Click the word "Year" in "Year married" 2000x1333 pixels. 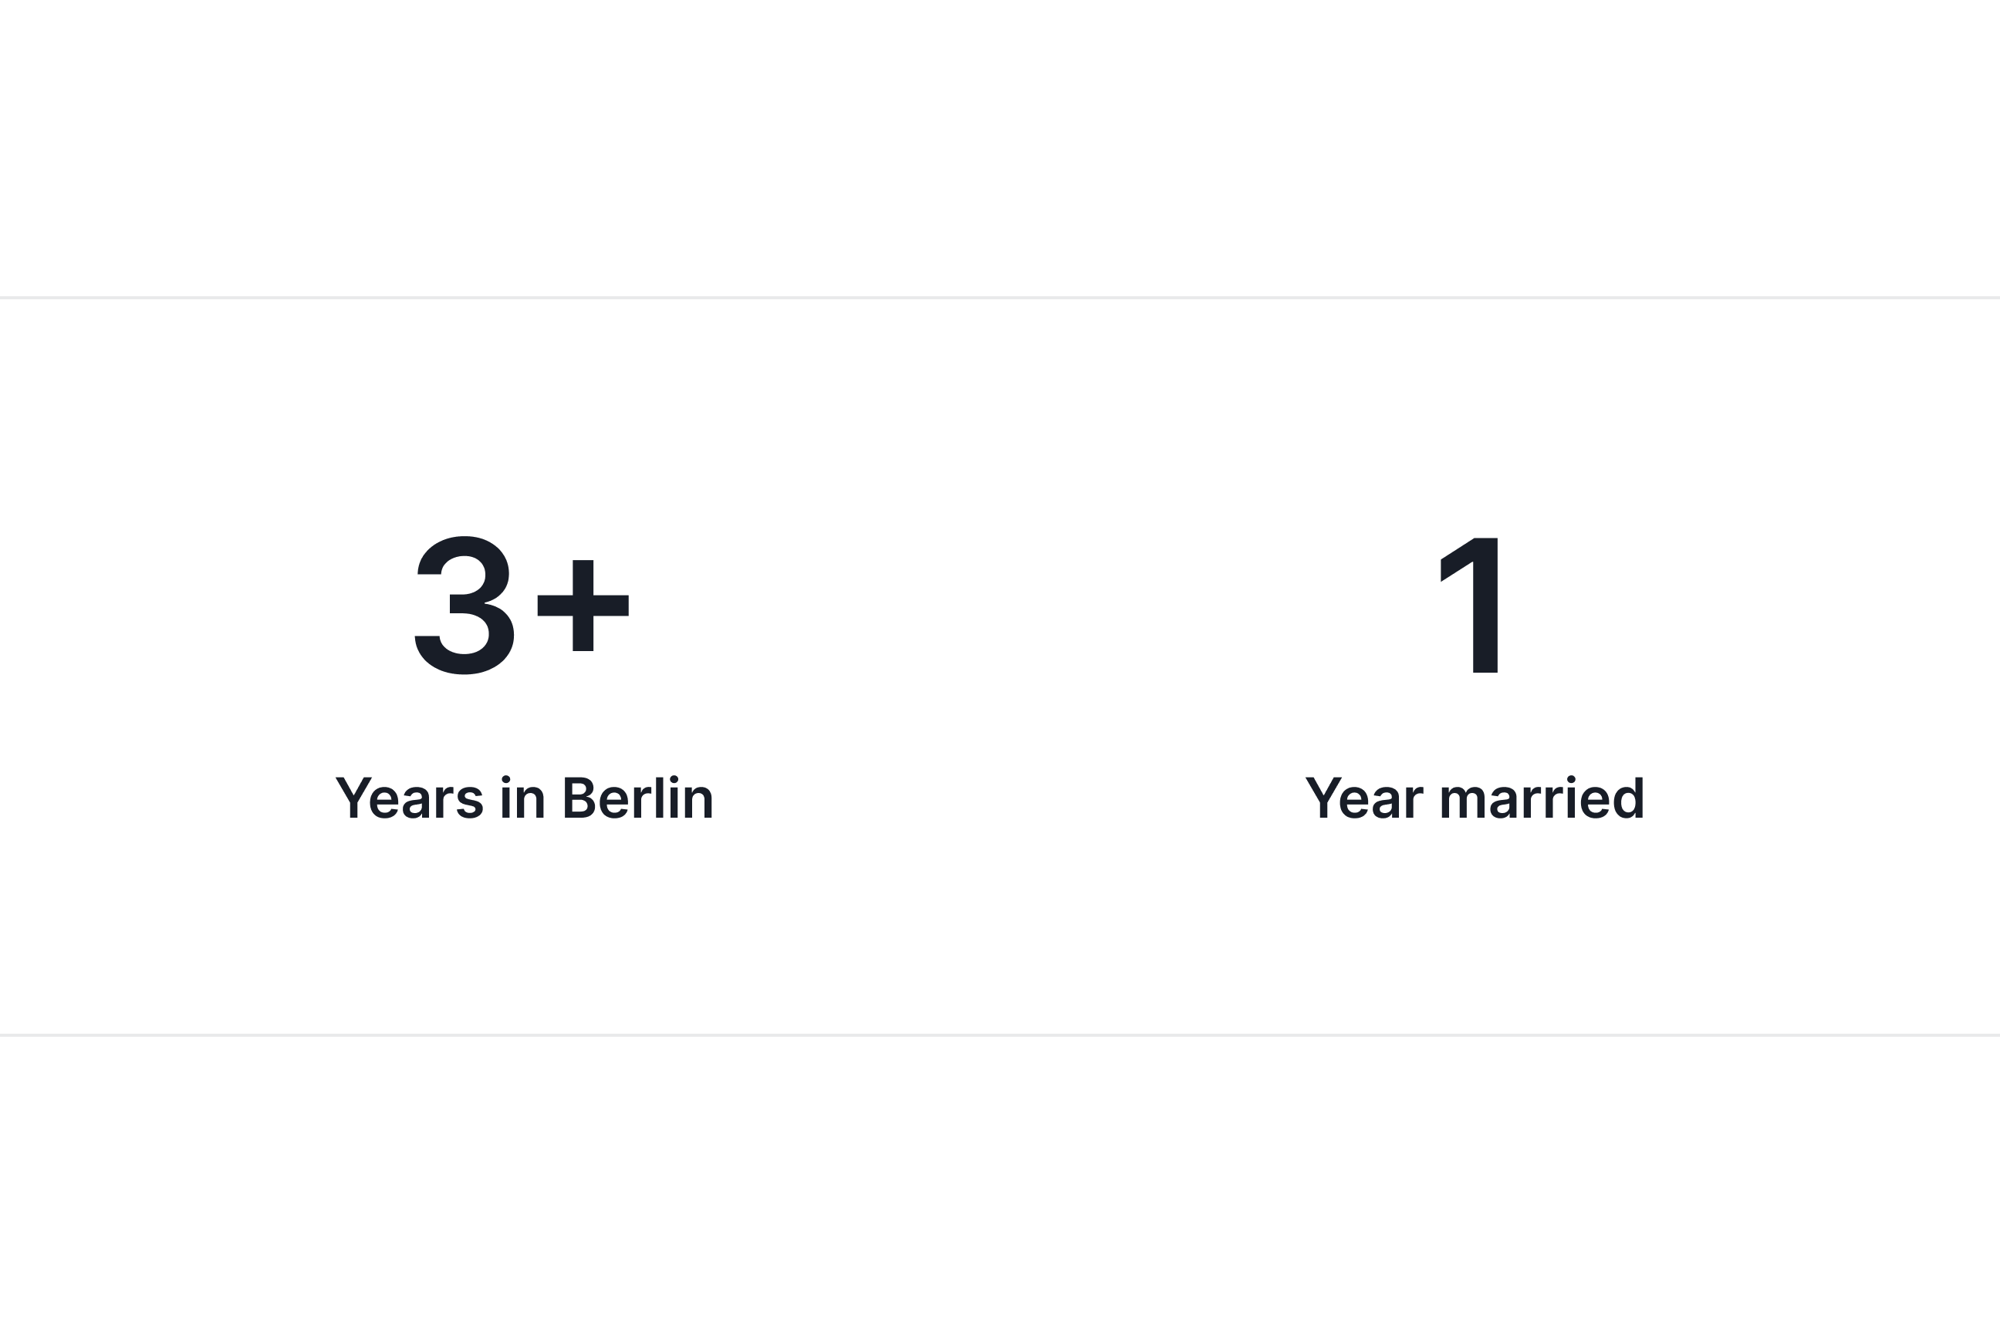pyautogui.click(x=1363, y=798)
